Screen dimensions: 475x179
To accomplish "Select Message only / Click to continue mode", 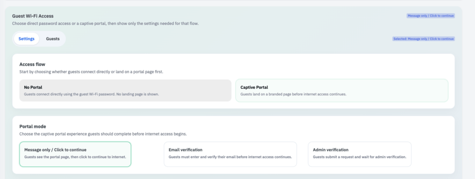I will tap(75, 154).
